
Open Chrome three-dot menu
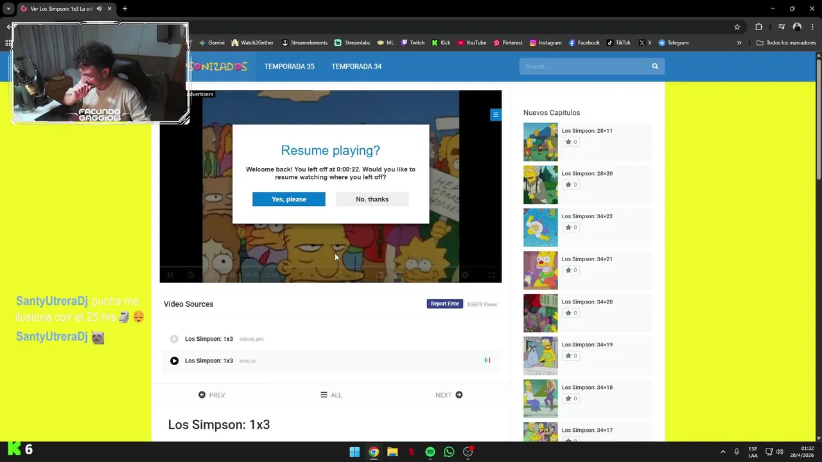[812, 27]
